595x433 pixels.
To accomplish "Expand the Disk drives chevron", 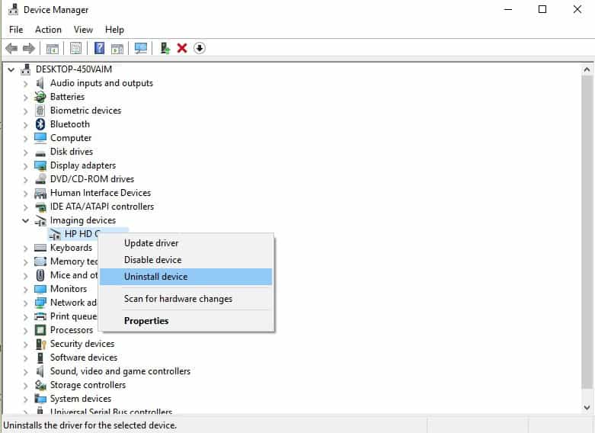I will pos(25,152).
